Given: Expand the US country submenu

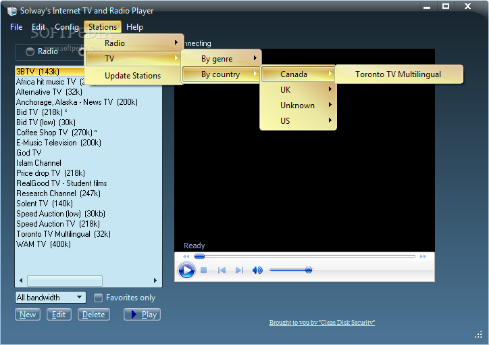Looking at the screenshot, I should coord(298,121).
